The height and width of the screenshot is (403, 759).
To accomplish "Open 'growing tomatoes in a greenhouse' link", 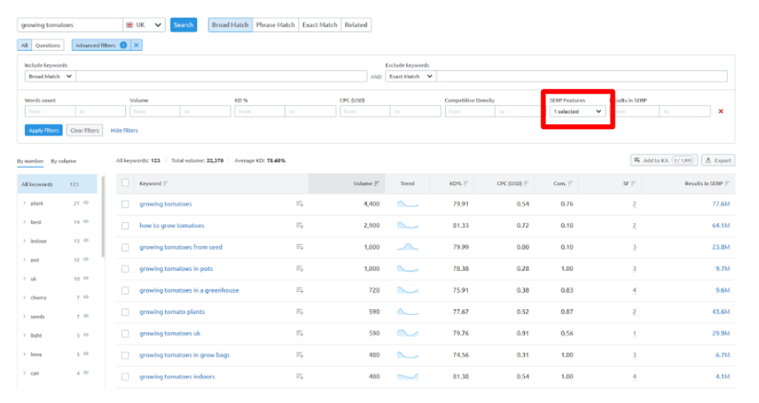I will 190,290.
